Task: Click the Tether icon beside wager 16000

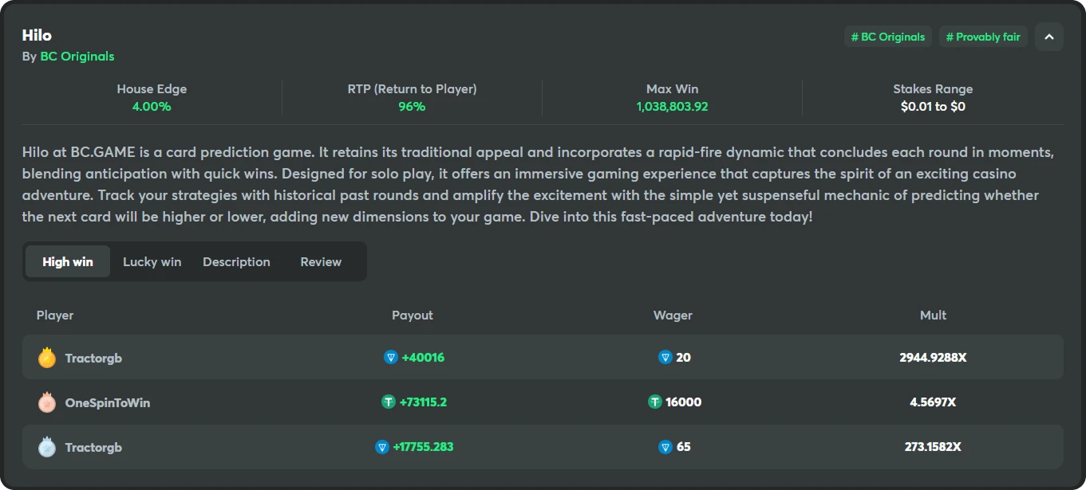Action: pos(655,402)
